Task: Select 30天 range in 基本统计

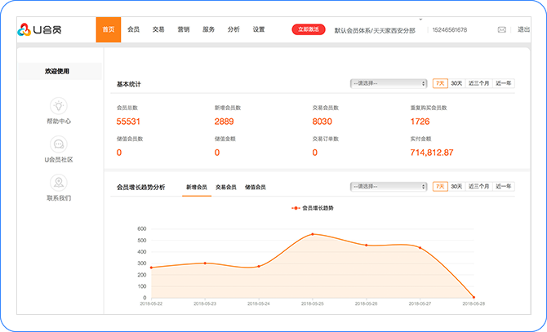Action: (x=456, y=83)
